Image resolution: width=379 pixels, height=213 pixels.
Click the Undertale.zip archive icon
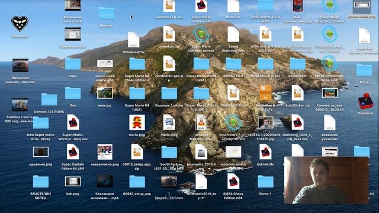[x=169, y=34]
